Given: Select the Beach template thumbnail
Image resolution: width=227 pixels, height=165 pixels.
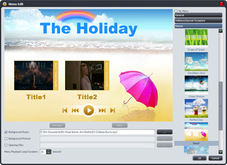Looking at the screenshot, I should (196, 132).
